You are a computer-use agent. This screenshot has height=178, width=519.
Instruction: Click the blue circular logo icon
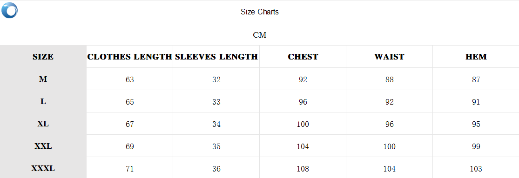point(9,10)
